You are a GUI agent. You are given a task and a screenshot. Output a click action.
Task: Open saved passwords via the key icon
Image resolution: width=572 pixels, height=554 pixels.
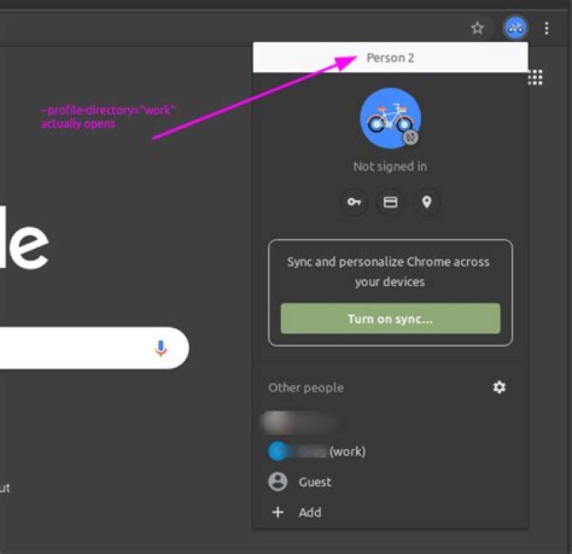point(354,202)
